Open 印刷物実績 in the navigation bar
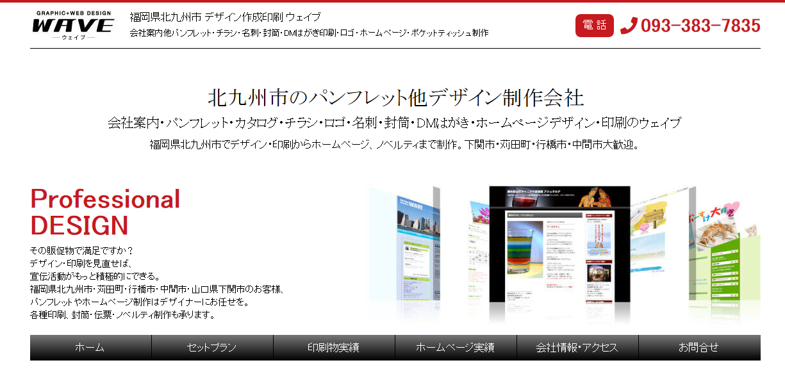This screenshot has width=785, height=381. point(334,348)
